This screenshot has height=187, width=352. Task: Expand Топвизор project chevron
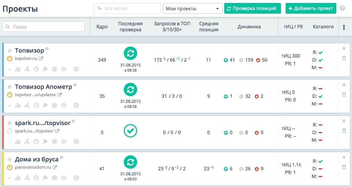tap(9, 69)
